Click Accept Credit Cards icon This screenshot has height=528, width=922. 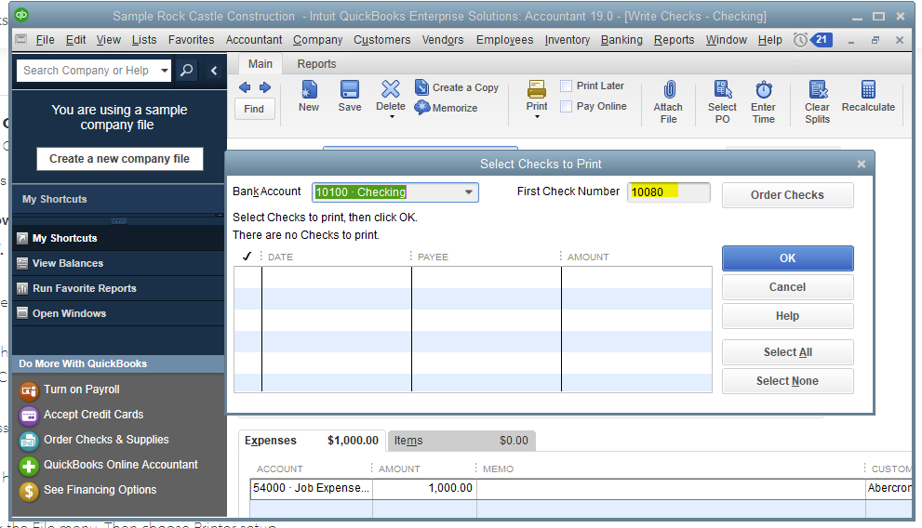[x=28, y=416]
